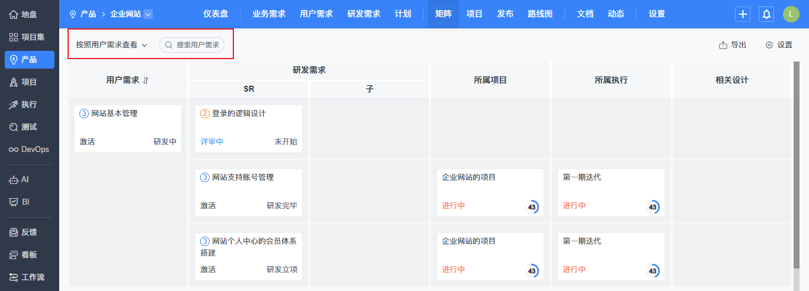Open 设置 in the top navigation

(657, 14)
